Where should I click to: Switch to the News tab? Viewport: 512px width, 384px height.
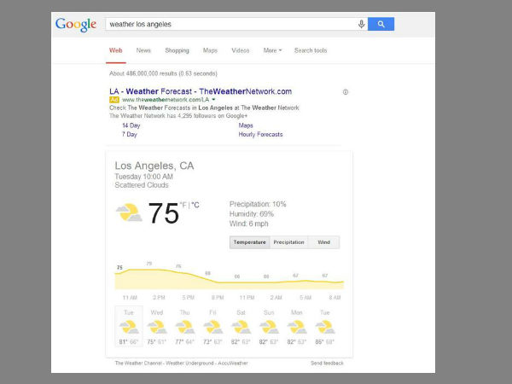click(x=143, y=50)
